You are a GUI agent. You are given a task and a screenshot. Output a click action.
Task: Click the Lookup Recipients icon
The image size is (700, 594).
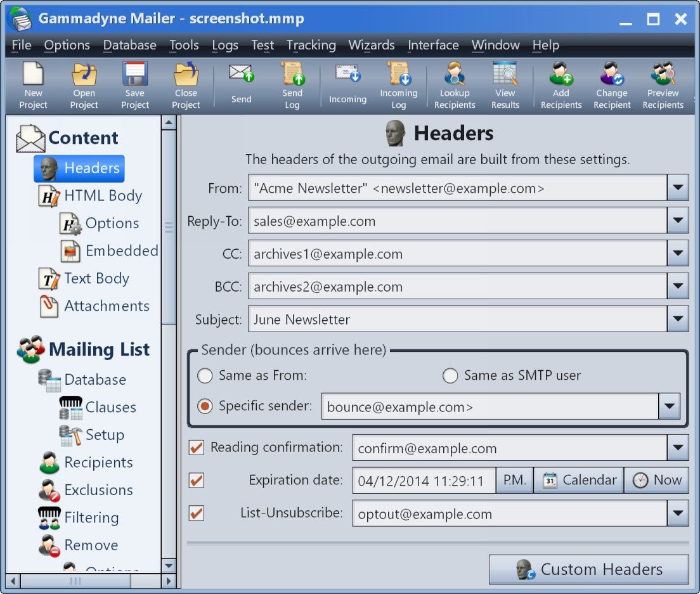pyautogui.click(x=455, y=86)
